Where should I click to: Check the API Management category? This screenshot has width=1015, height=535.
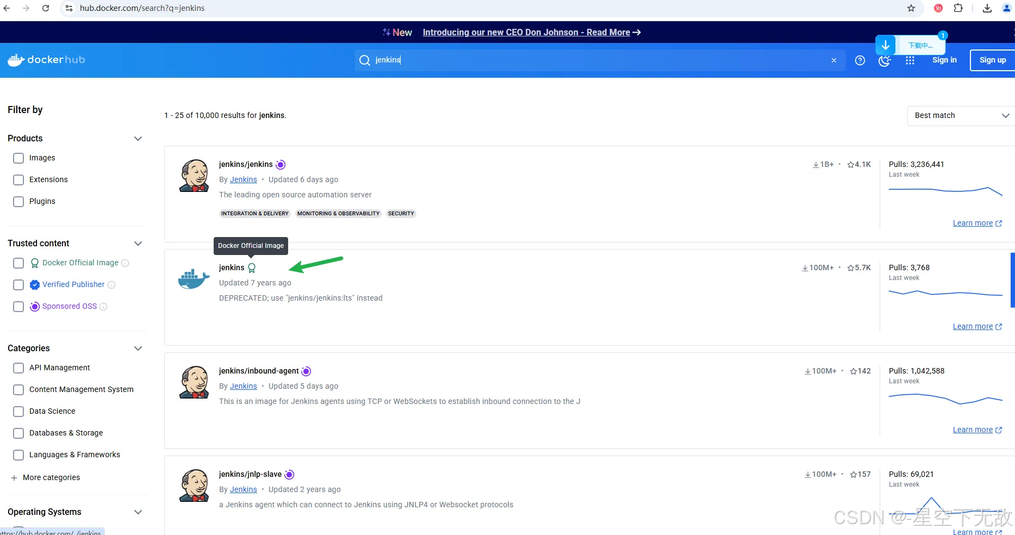pos(18,368)
